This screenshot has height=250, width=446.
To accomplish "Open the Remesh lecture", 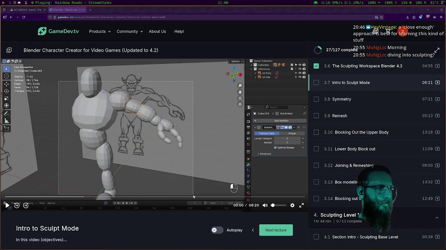I will click(339, 116).
